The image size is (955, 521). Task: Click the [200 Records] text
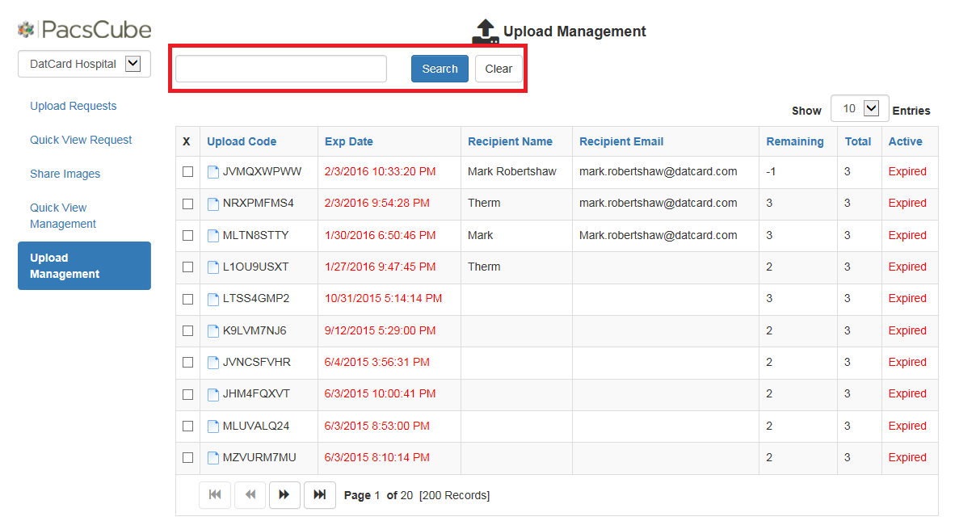pos(454,495)
